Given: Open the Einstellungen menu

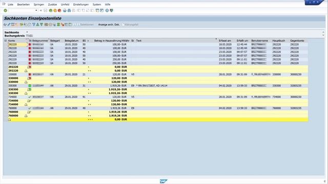Looking at the screenshot, I should 81,5.
